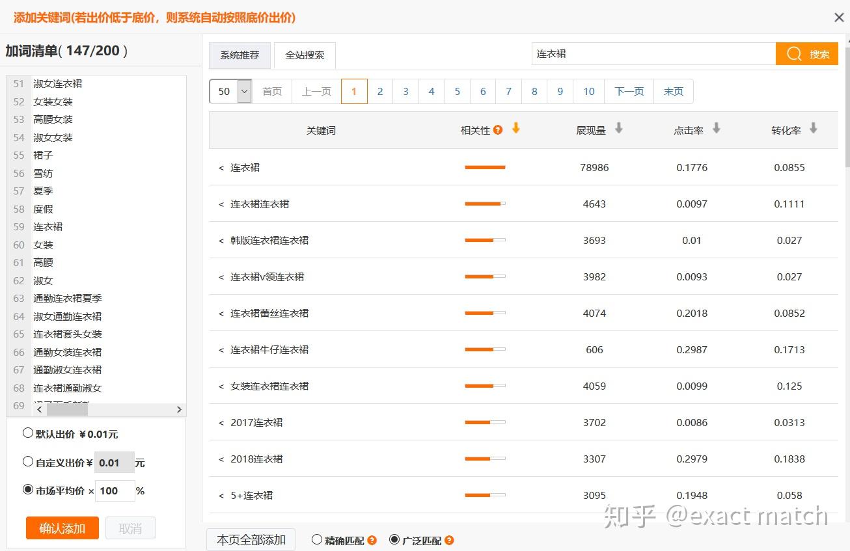
Task: Add keyword 韩版连衣裙连衣裙 via its arrow
Action: point(221,241)
